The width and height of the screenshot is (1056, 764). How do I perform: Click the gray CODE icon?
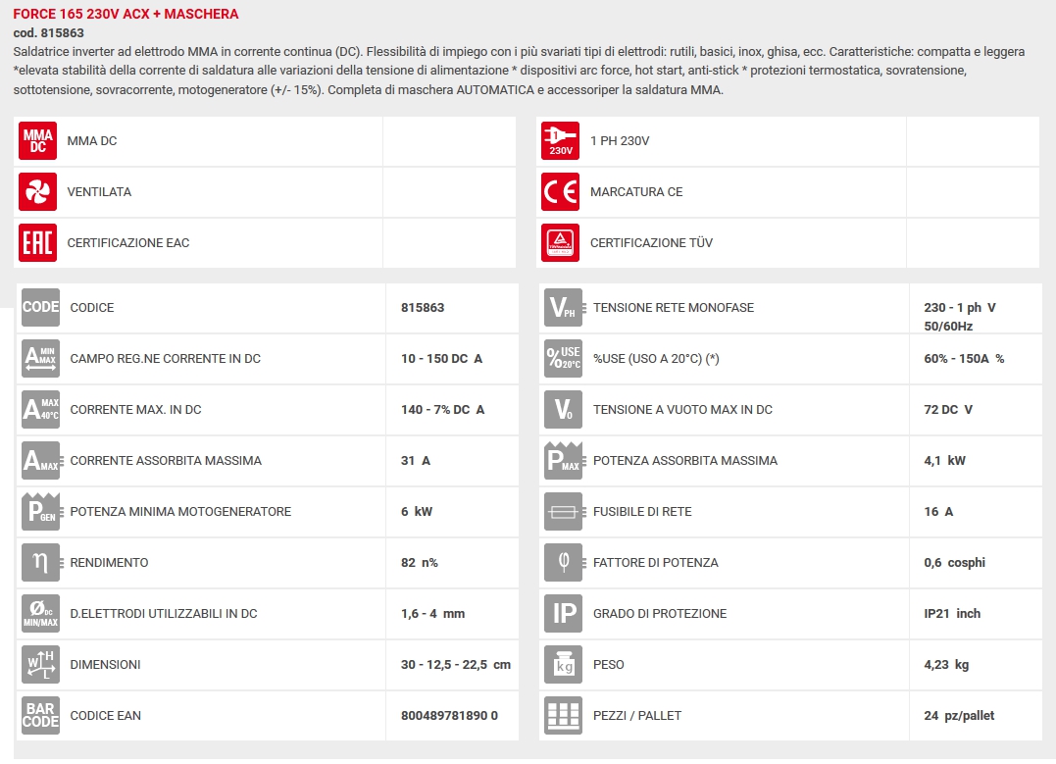pos(41,308)
